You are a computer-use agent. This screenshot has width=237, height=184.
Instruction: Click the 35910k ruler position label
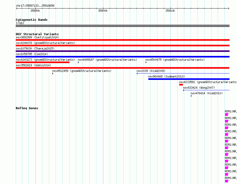pyautogui.click(x=170, y=11)
